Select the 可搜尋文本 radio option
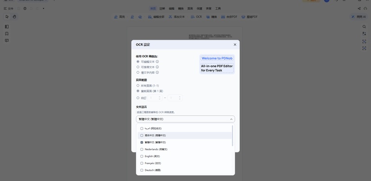Image resolution: width=371 pixels, height=181 pixels. (138, 67)
